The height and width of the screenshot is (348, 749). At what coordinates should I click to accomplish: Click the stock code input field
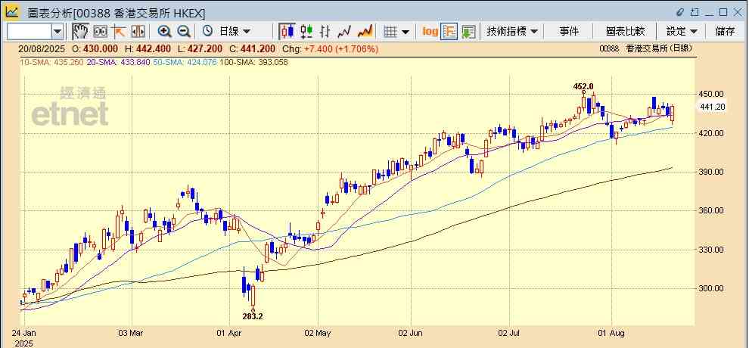[30, 32]
